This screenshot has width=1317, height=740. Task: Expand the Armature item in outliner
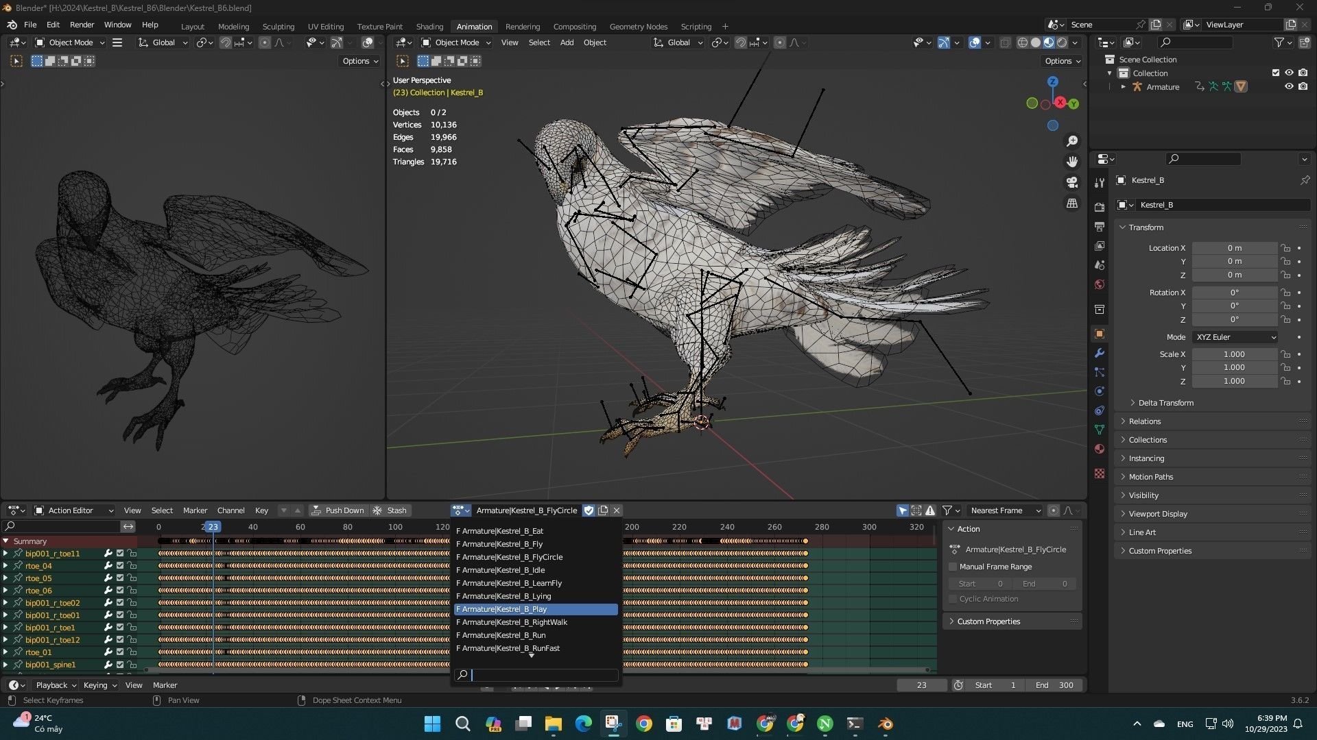1123,86
